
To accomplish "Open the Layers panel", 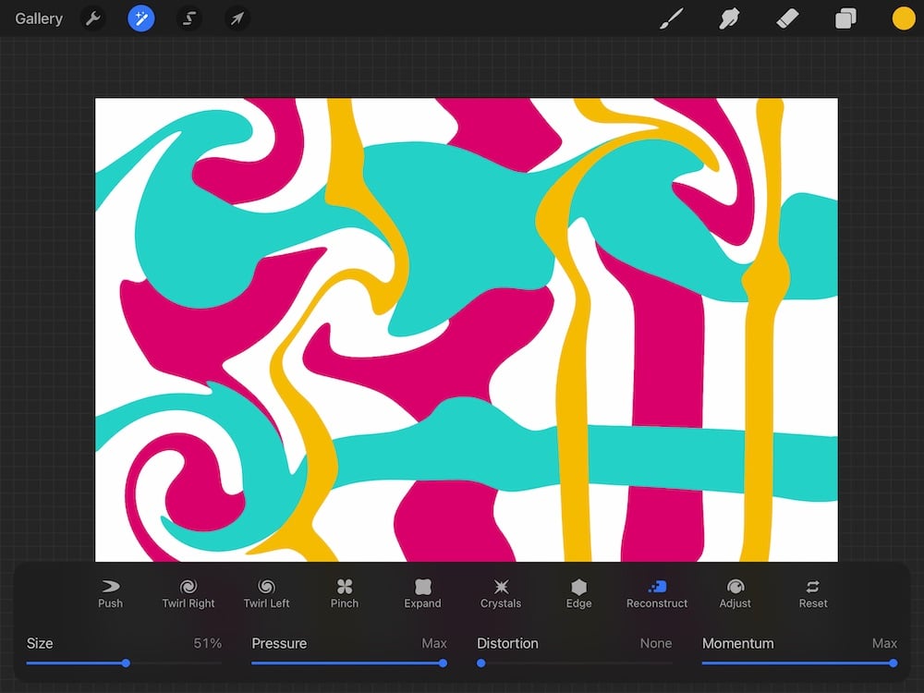I will coord(845,18).
